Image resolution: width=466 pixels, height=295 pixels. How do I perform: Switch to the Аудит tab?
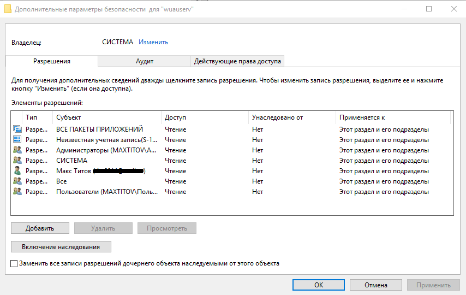pos(145,61)
